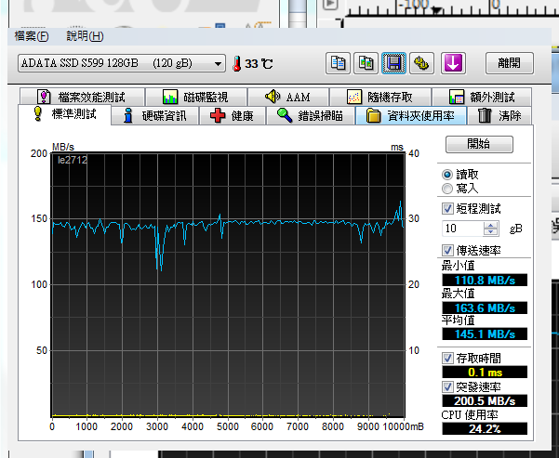The height and width of the screenshot is (458, 559).
Task: Click the 110.8 MB/s minimum value
Action: pyautogui.click(x=485, y=280)
